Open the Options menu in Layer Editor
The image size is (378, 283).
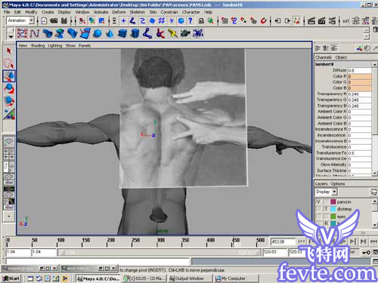338,184
